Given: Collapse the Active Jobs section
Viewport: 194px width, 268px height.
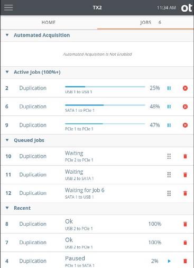Looking at the screenshot, I should click(7, 72).
